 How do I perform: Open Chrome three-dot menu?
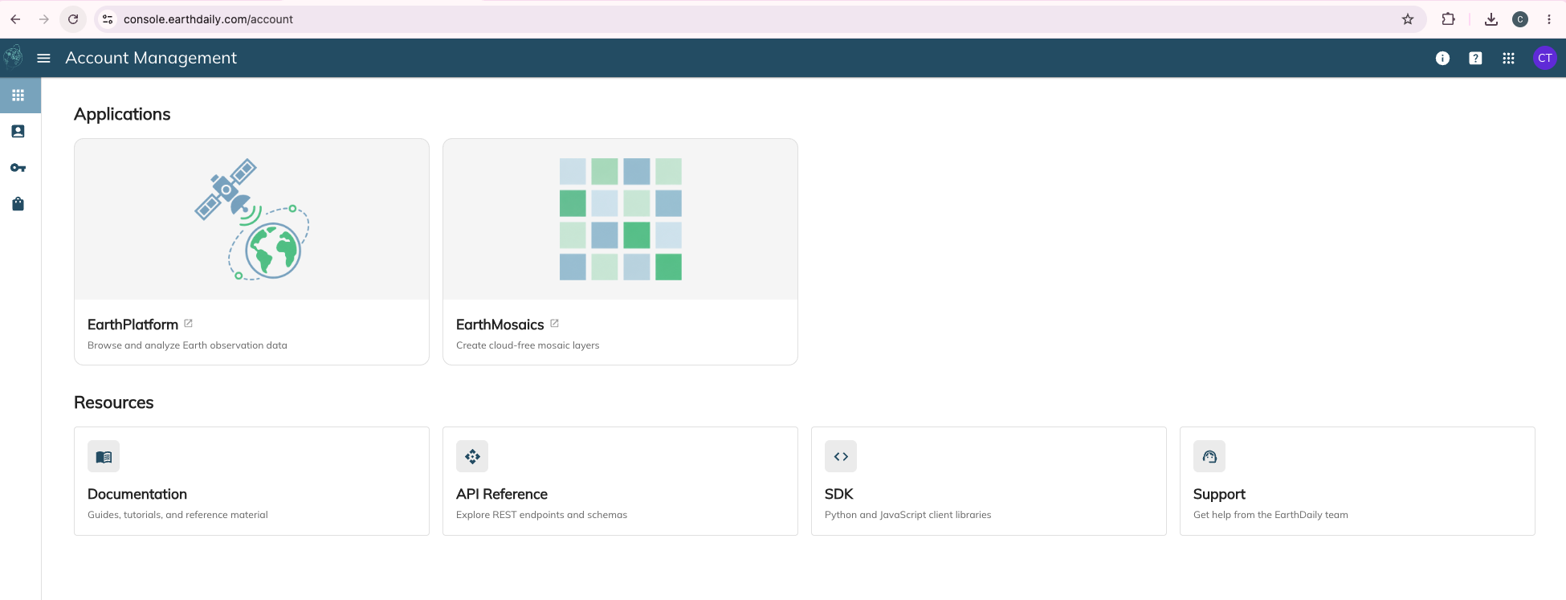[1549, 19]
